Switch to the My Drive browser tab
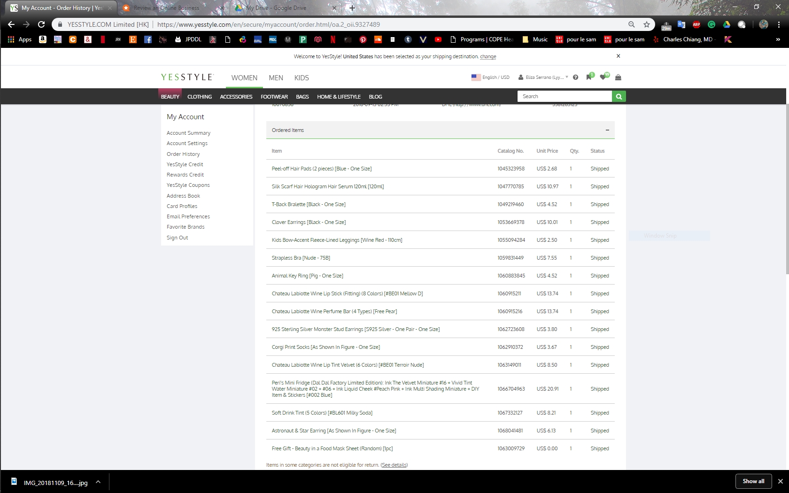This screenshot has height=493, width=789. (x=276, y=8)
